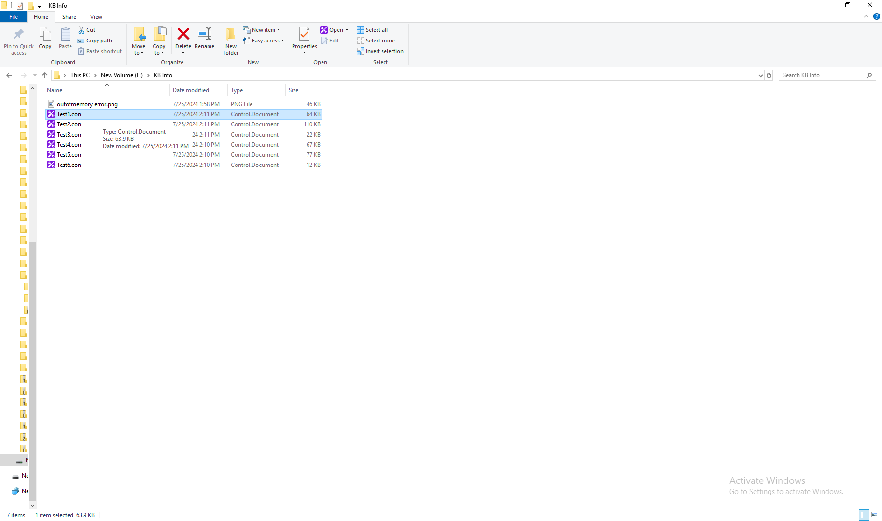Select the outofmemory error.png file

coord(183,104)
